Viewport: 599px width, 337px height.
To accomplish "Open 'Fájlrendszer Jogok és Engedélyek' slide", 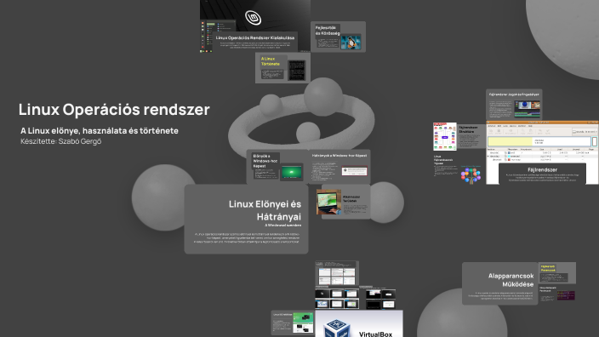I will (x=514, y=105).
